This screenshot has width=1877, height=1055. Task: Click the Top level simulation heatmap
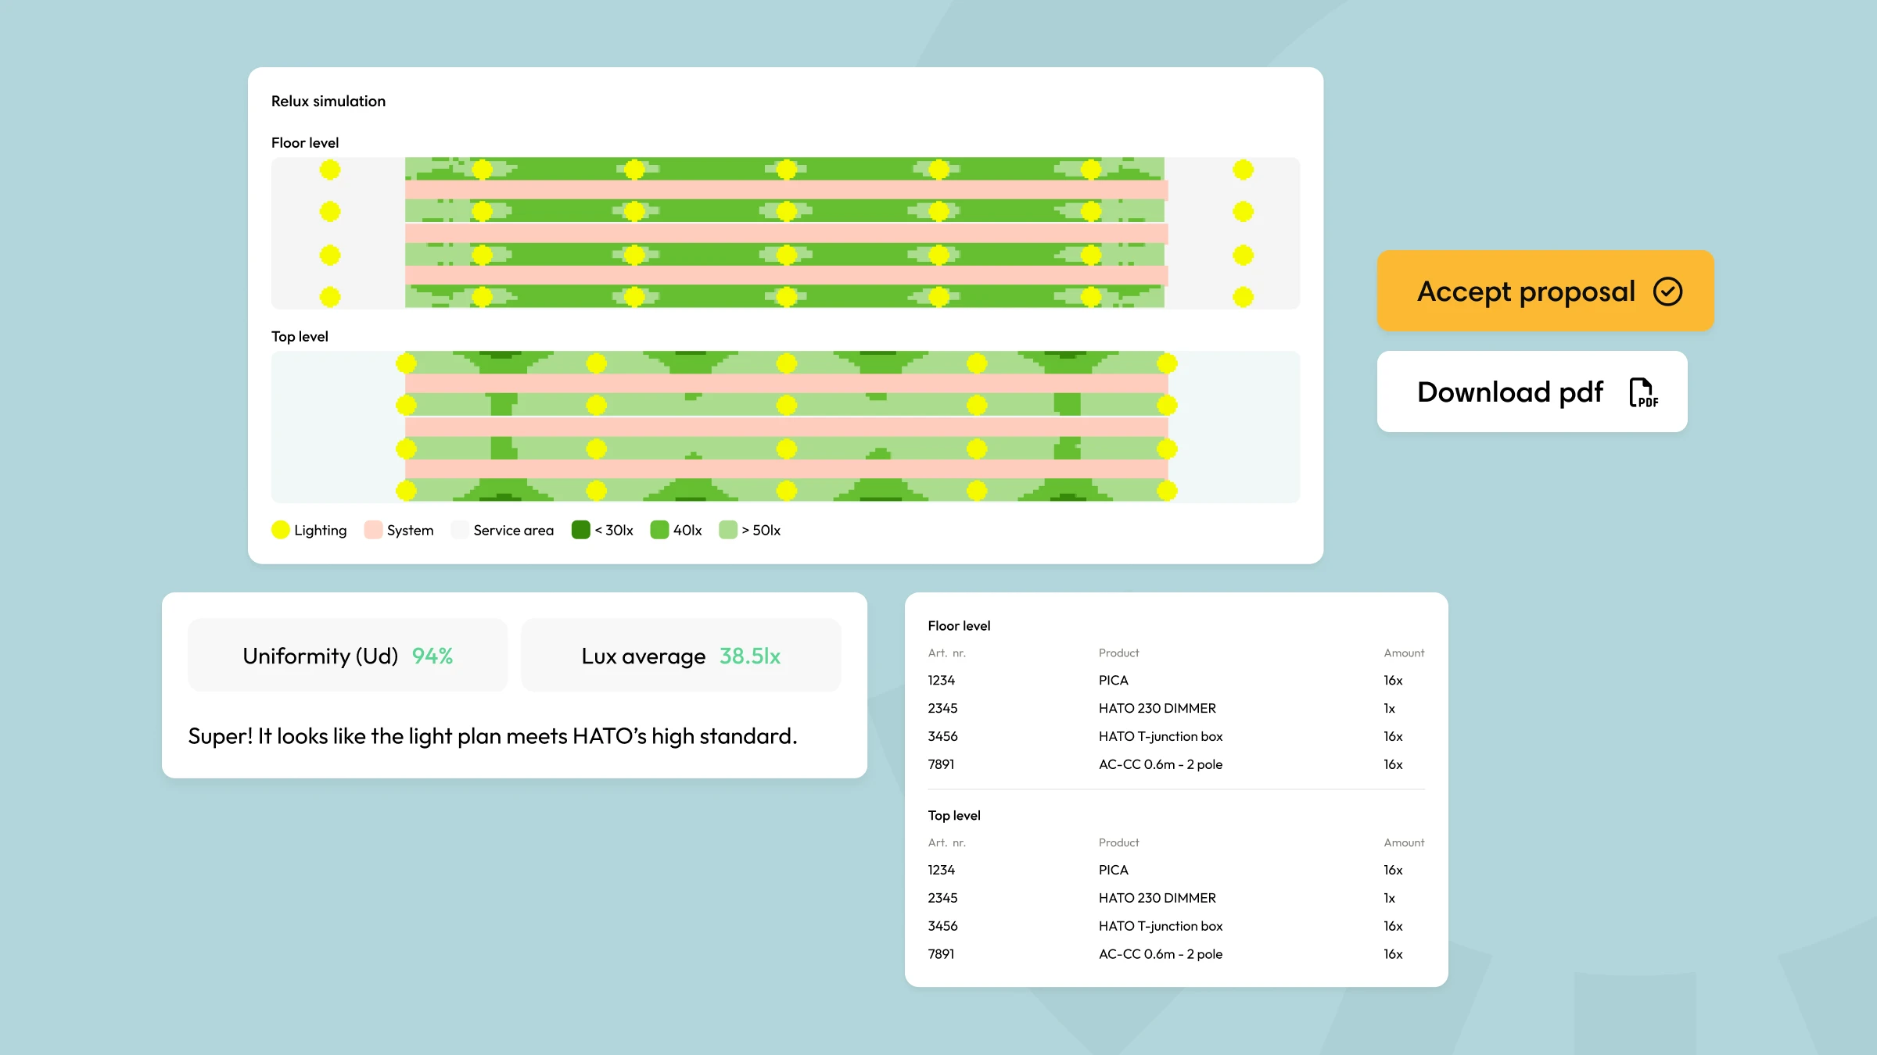coord(784,427)
